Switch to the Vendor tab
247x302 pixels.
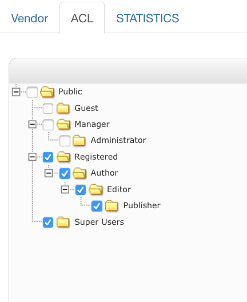tap(30, 18)
